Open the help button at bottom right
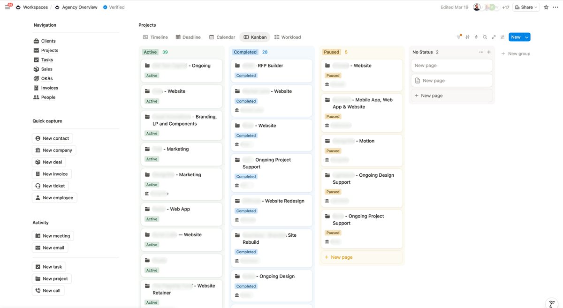The width and height of the screenshot is (563, 308). pyautogui.click(x=552, y=303)
